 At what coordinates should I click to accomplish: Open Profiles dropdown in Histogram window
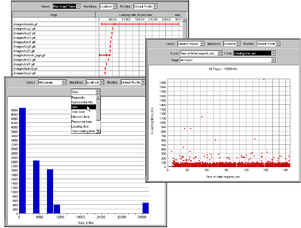(133, 82)
